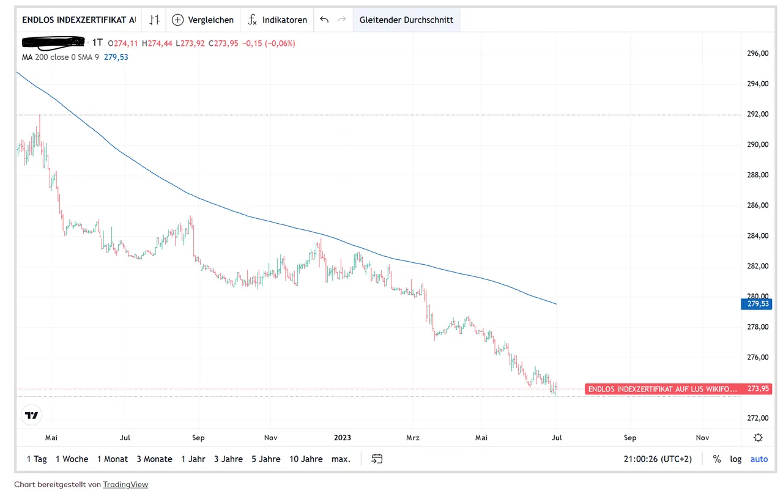Set range to 3 Monate

coord(154,459)
